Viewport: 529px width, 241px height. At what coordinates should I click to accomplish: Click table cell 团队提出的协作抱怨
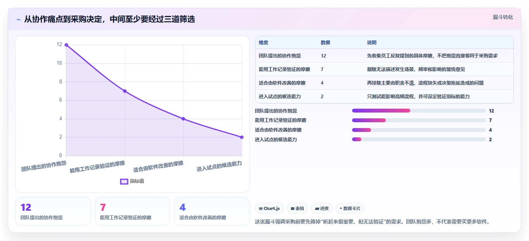point(280,56)
